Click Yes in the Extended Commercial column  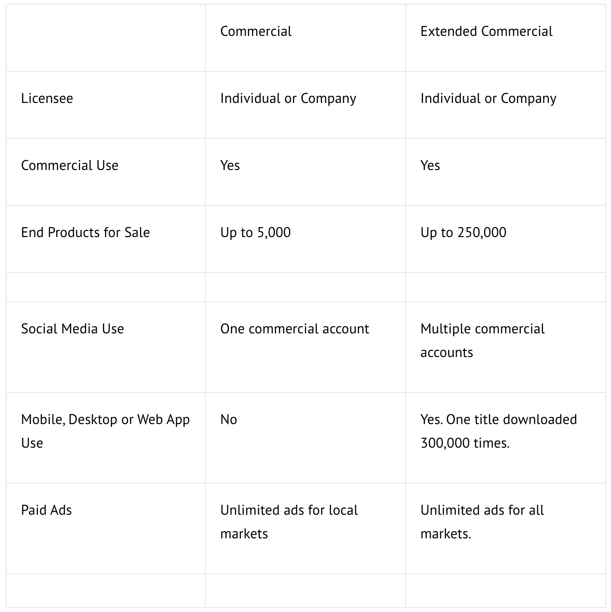coord(430,166)
